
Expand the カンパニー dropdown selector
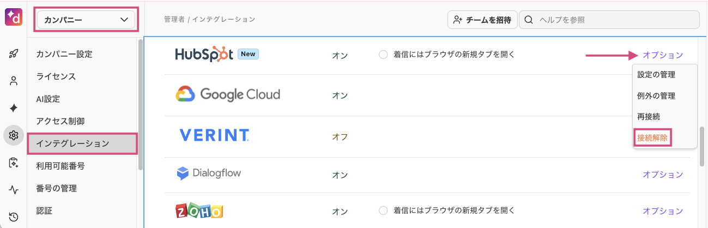[86, 20]
